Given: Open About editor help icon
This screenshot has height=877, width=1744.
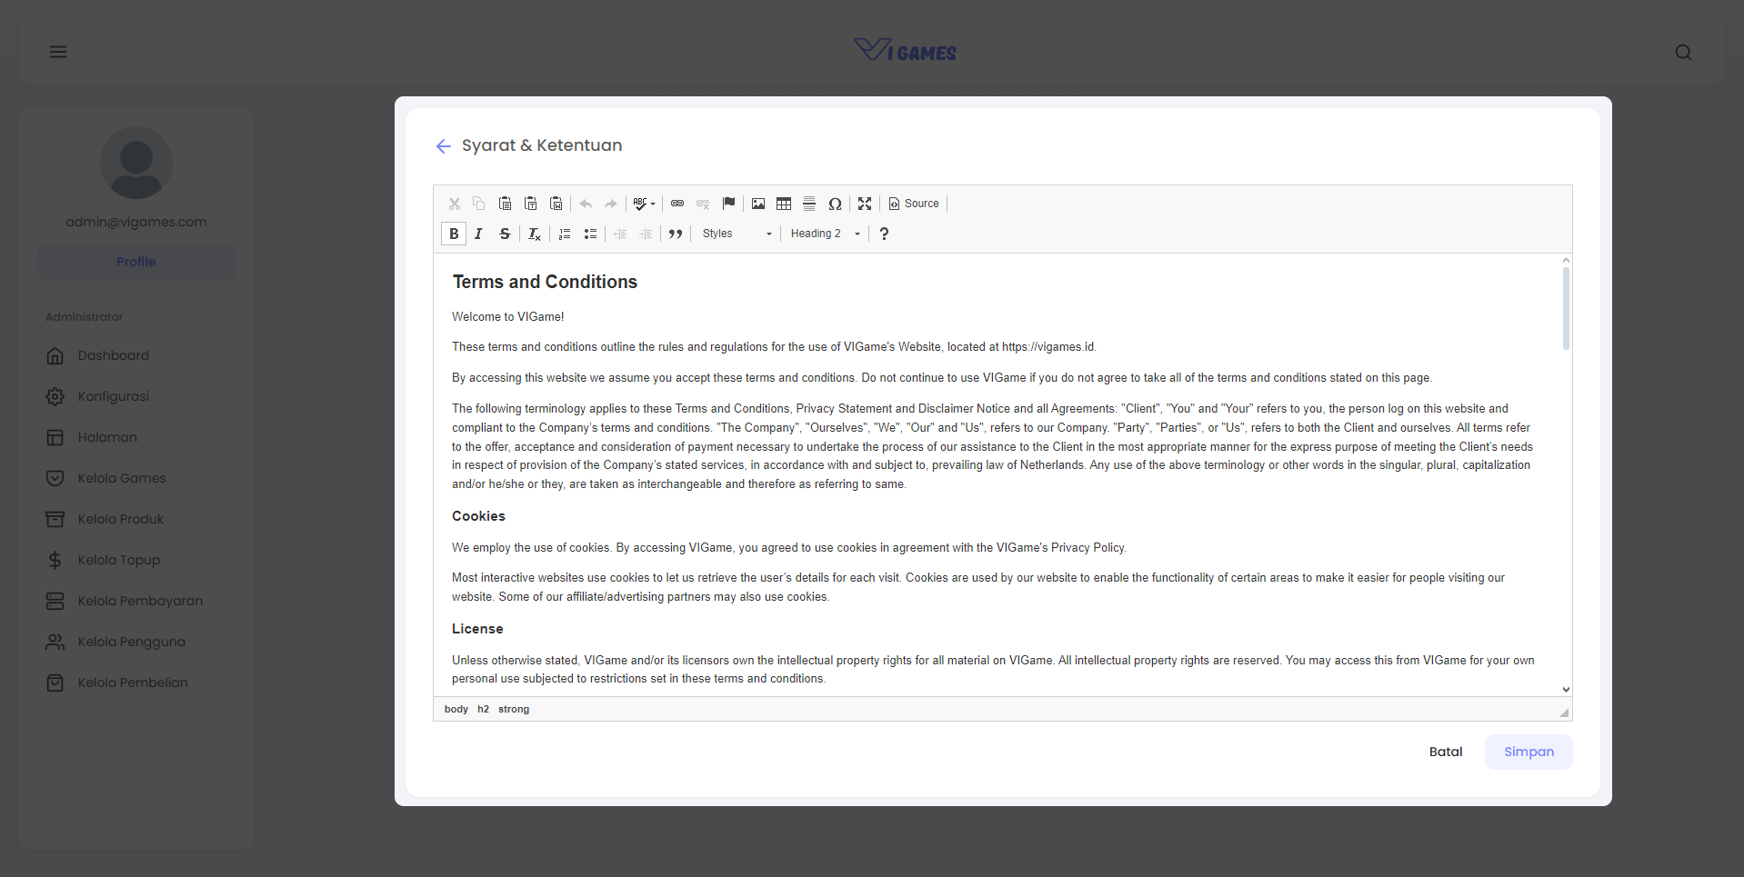Looking at the screenshot, I should point(884,234).
